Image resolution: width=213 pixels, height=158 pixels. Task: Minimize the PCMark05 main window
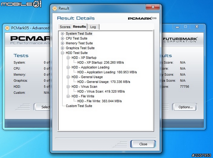point(177,27)
